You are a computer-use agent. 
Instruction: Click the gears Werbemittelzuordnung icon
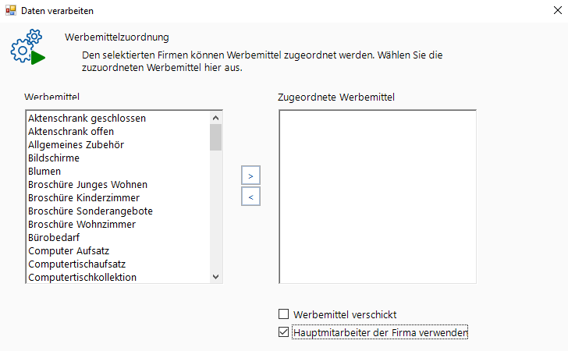27,48
